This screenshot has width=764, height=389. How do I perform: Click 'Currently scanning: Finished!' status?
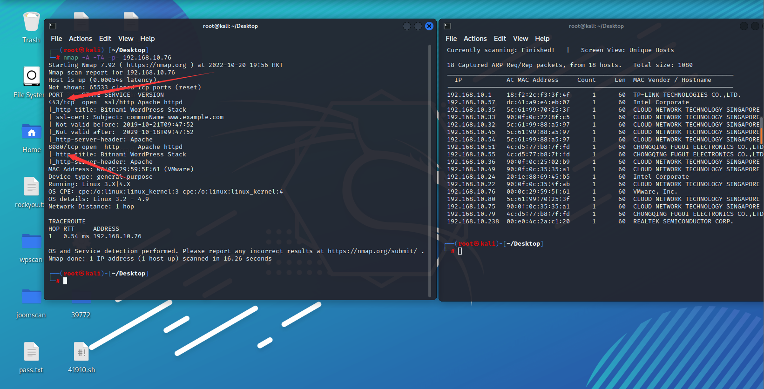point(501,50)
